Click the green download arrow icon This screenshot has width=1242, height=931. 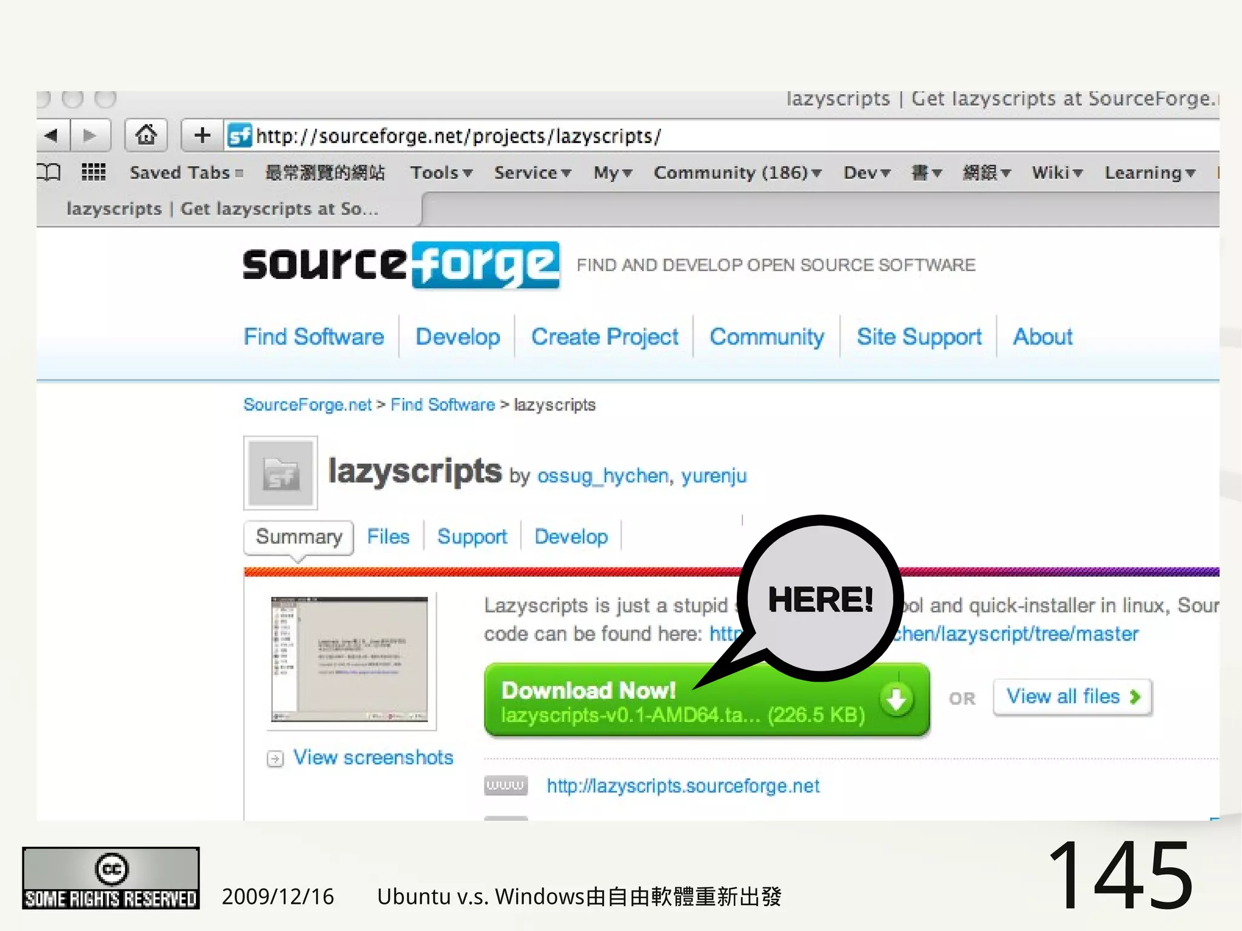tap(896, 699)
